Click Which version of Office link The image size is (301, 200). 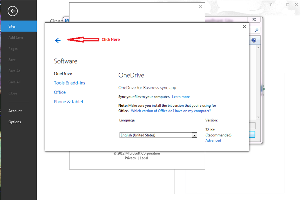(x=171, y=111)
